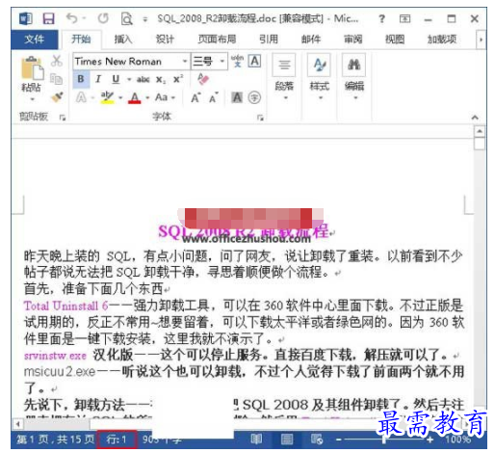Switch to the 开始 Home tab

point(81,40)
